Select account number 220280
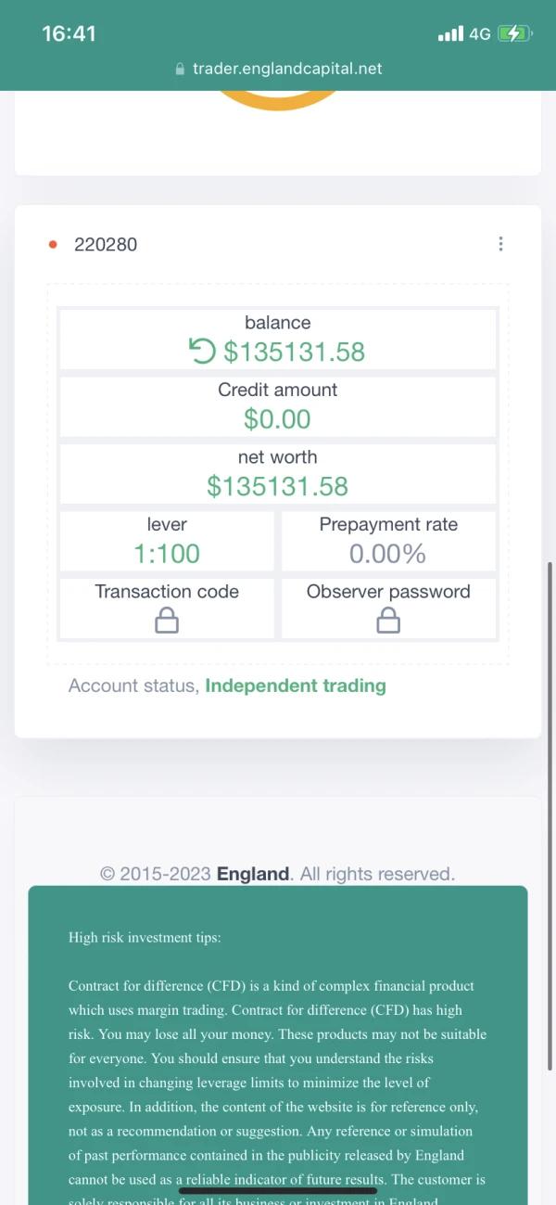 click(106, 245)
